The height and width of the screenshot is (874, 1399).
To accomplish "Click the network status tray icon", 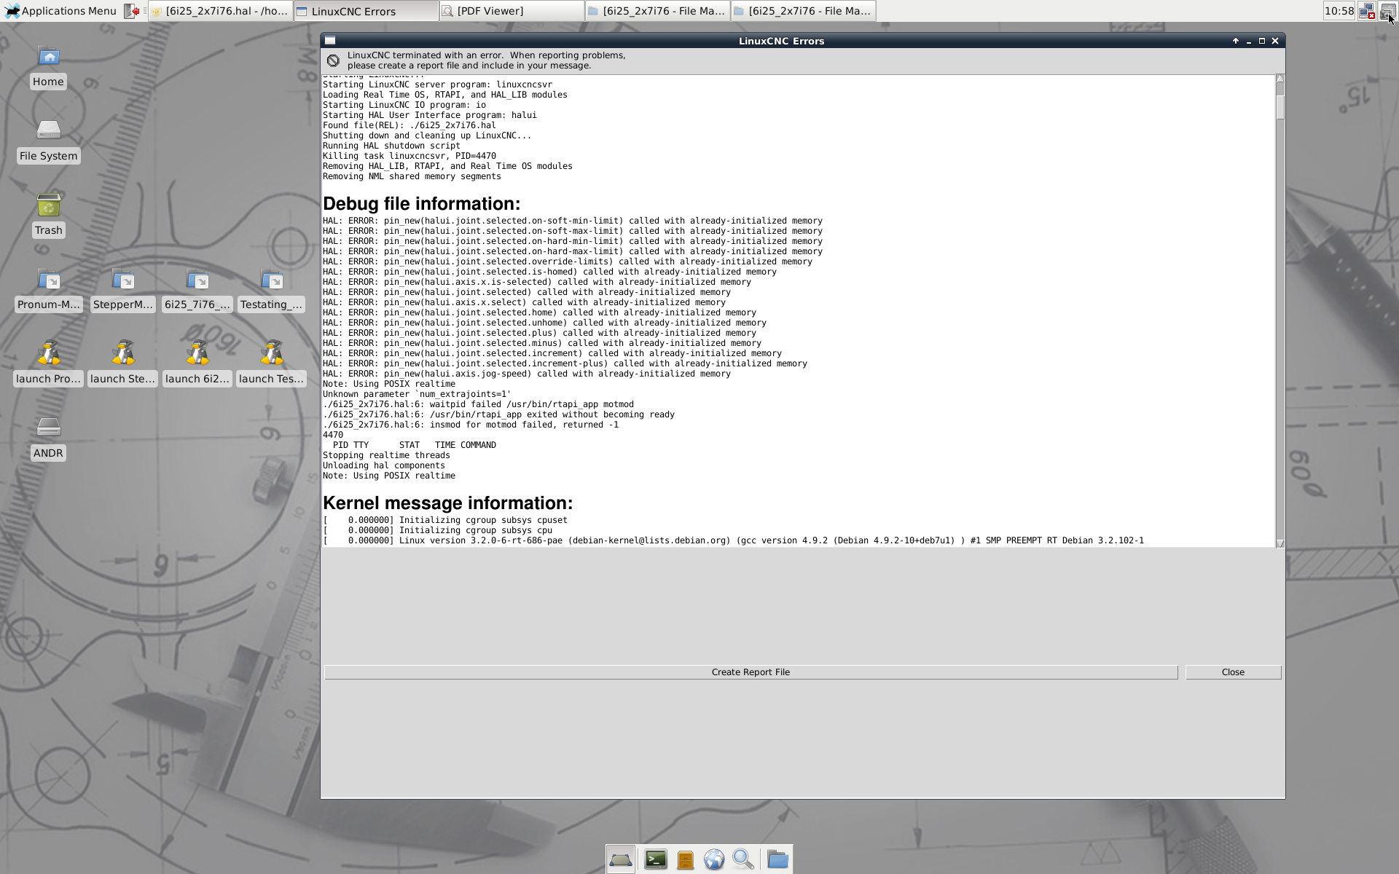I will click(x=1366, y=11).
